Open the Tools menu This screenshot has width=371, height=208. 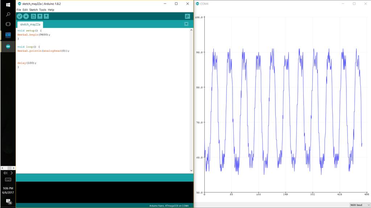coord(43,10)
